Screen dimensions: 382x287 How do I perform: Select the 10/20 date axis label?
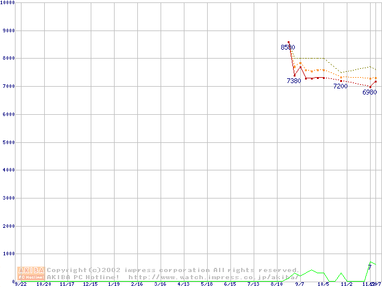coord(44,285)
